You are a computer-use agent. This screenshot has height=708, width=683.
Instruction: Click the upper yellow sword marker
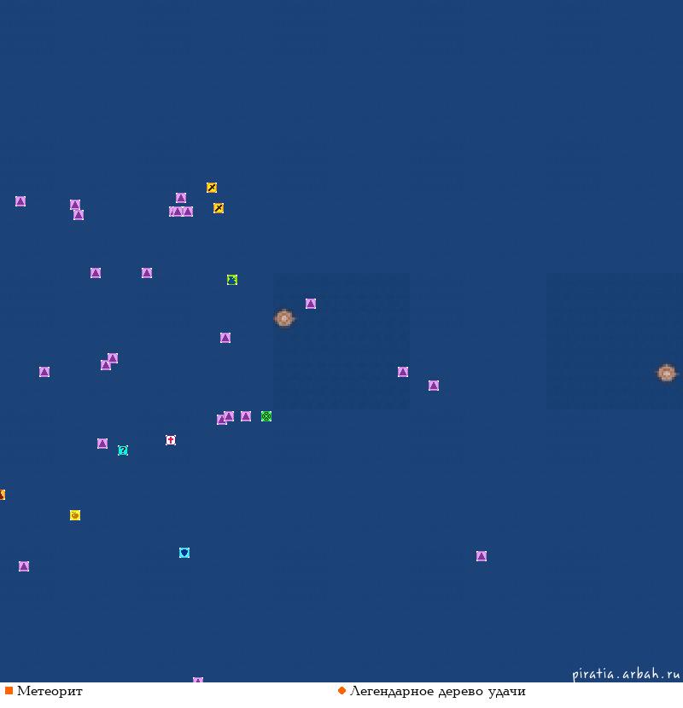(212, 188)
